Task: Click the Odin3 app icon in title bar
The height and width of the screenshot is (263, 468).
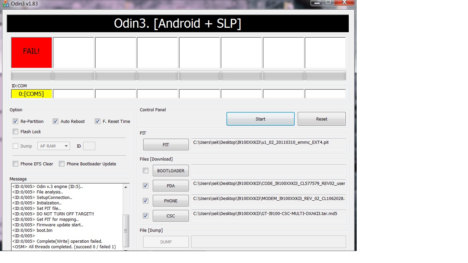Action: click(x=6, y=3)
